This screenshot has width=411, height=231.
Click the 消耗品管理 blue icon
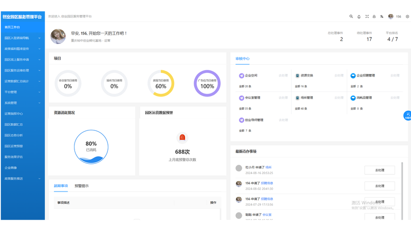pyautogui.click(x=353, y=98)
